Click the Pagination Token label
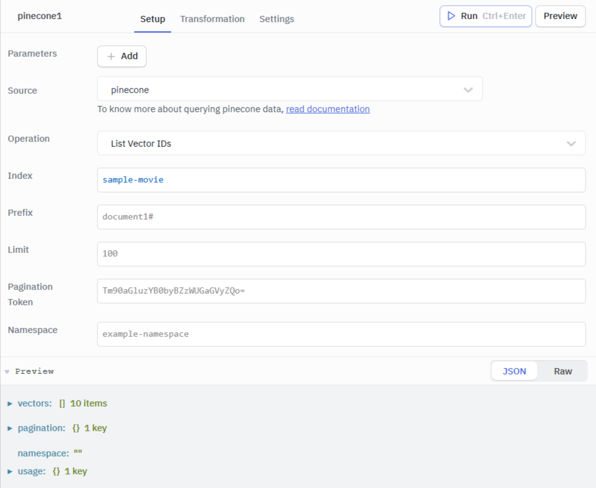Image resolution: width=596 pixels, height=488 pixels. (x=30, y=294)
